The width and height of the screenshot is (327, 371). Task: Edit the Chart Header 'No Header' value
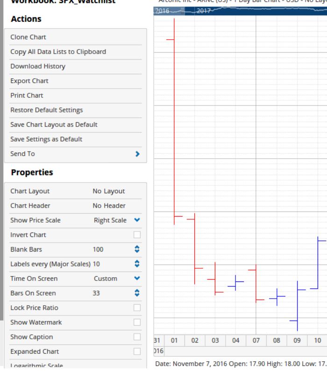coord(109,206)
